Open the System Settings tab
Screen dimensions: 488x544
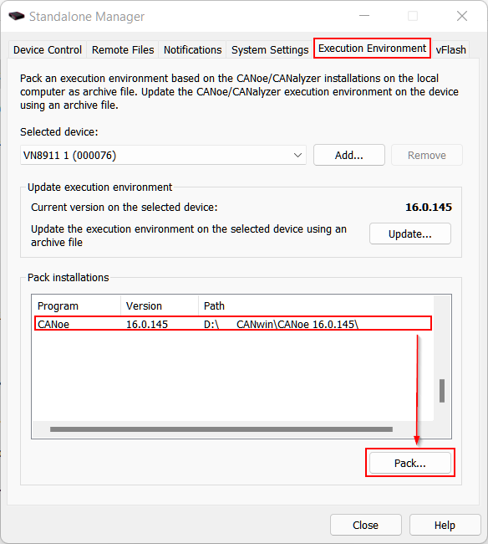270,50
